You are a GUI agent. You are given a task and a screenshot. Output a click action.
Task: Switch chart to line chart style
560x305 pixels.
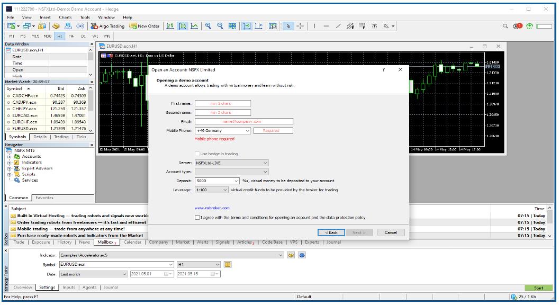[194, 26]
